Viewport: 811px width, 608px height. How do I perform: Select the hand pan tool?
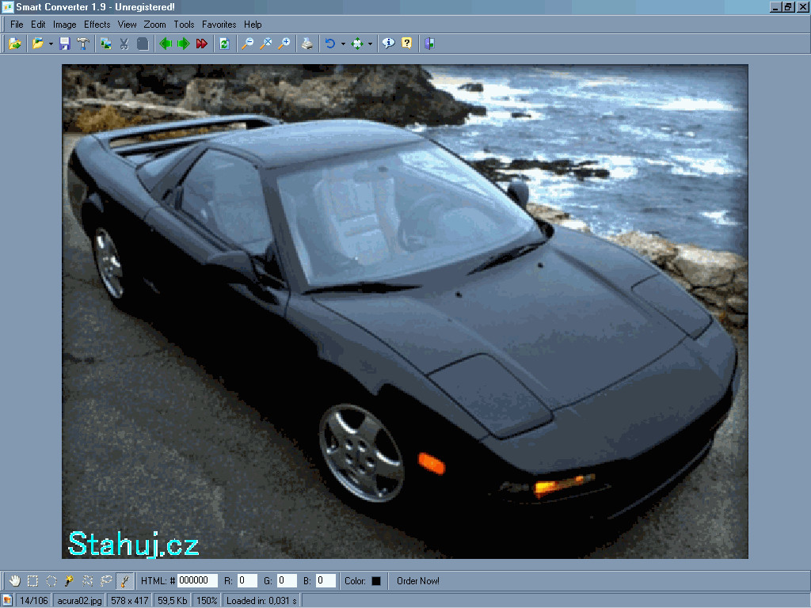pos(14,580)
